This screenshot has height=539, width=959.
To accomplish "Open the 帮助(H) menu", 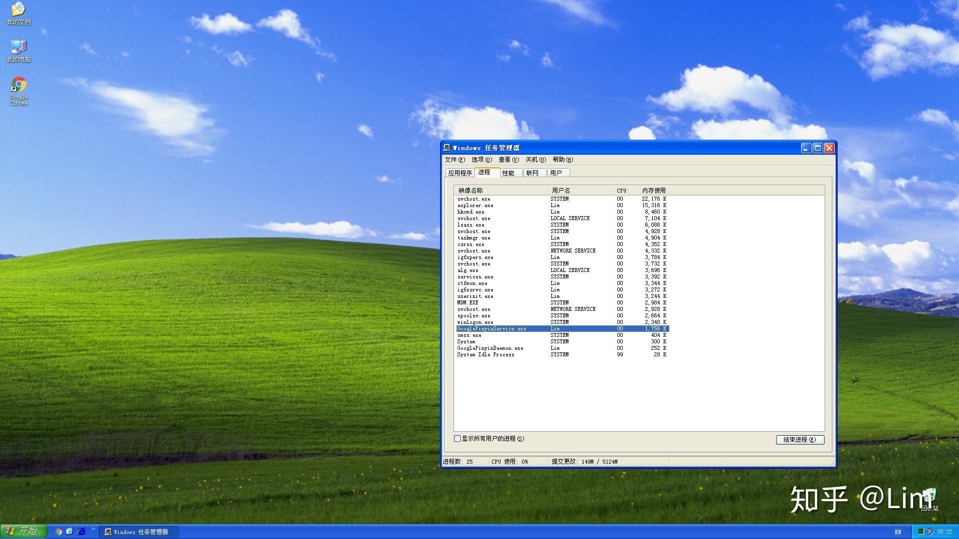I will click(562, 160).
